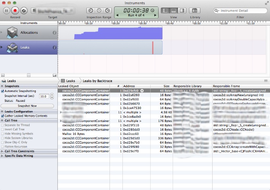This screenshot has height=190, width=270.
Task: Click the Leaks instrument info icon
Action: 54,47
